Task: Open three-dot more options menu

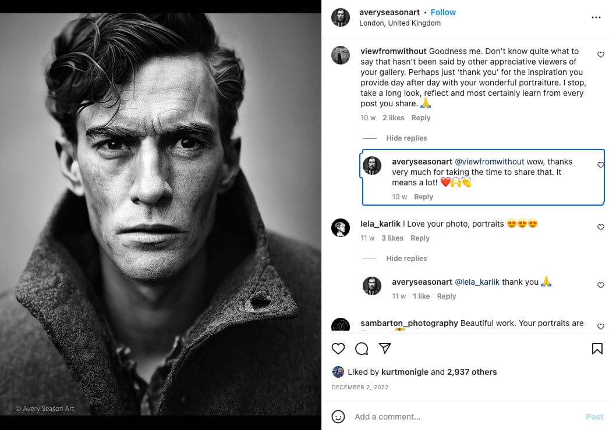Action: point(596,17)
